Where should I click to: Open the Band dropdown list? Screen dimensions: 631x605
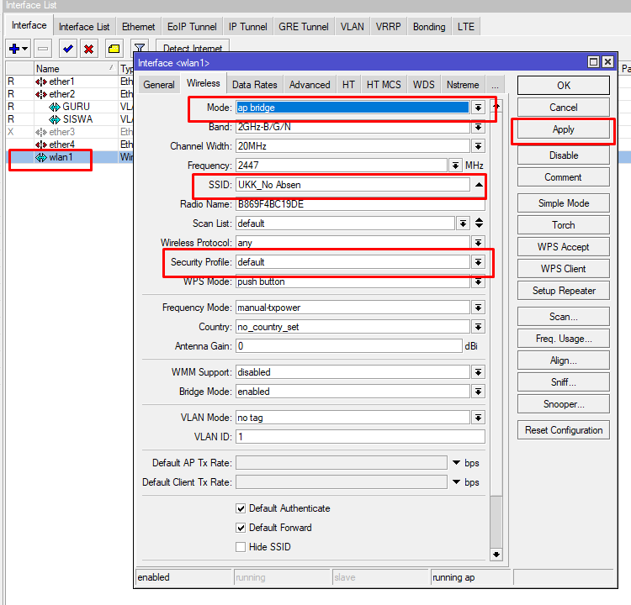478,127
